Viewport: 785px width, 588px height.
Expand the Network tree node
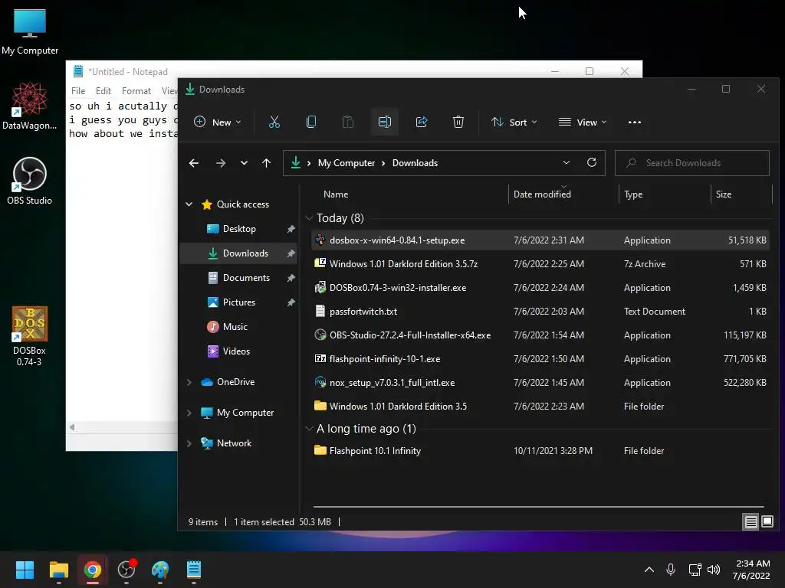(x=189, y=443)
